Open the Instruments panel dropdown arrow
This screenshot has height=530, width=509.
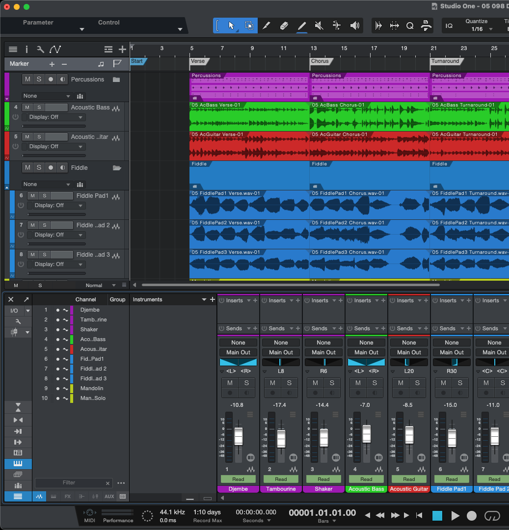pyautogui.click(x=204, y=299)
